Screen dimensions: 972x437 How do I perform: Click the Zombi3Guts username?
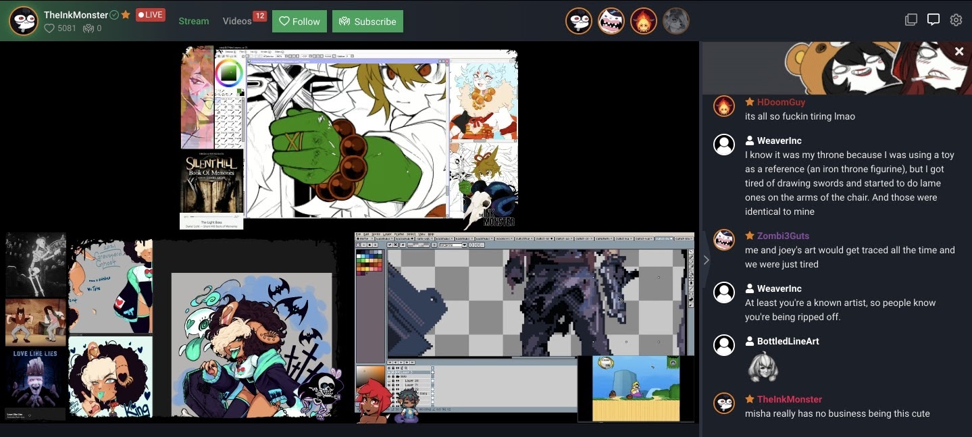(783, 236)
